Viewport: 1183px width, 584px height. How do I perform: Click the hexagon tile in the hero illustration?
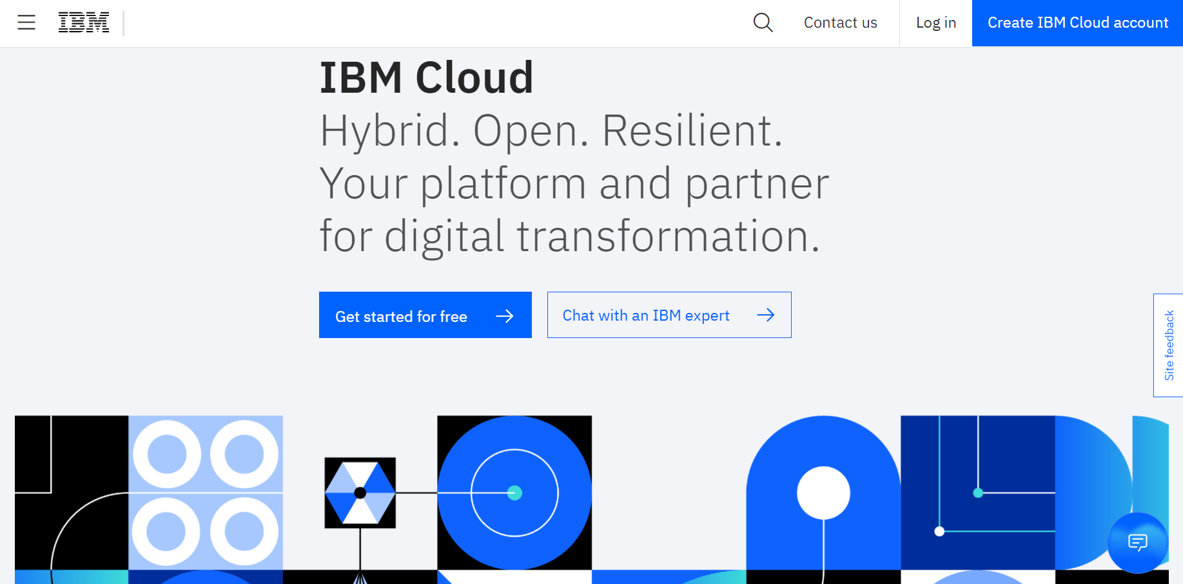[360, 491]
